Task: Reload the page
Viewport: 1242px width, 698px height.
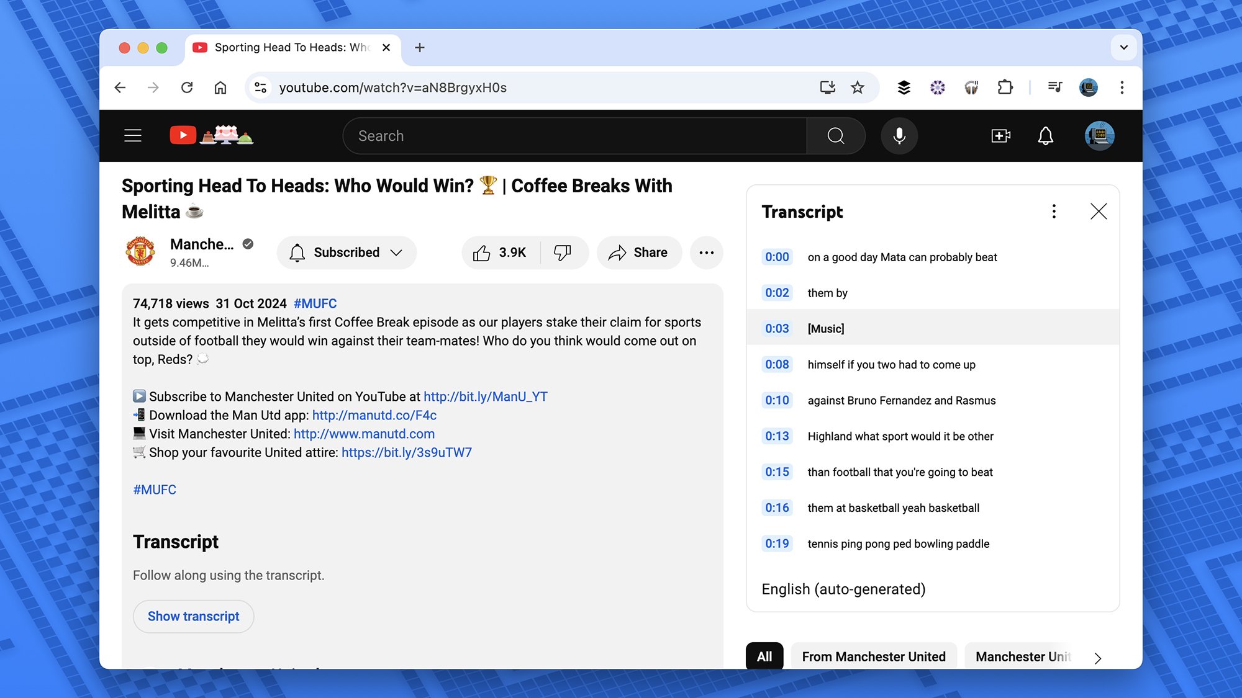Action: pos(187,87)
